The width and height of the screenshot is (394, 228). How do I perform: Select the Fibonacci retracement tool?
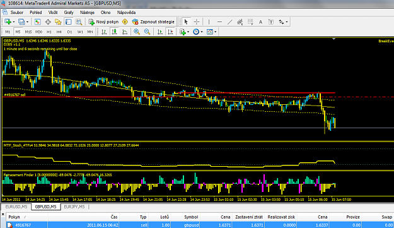tap(250, 22)
